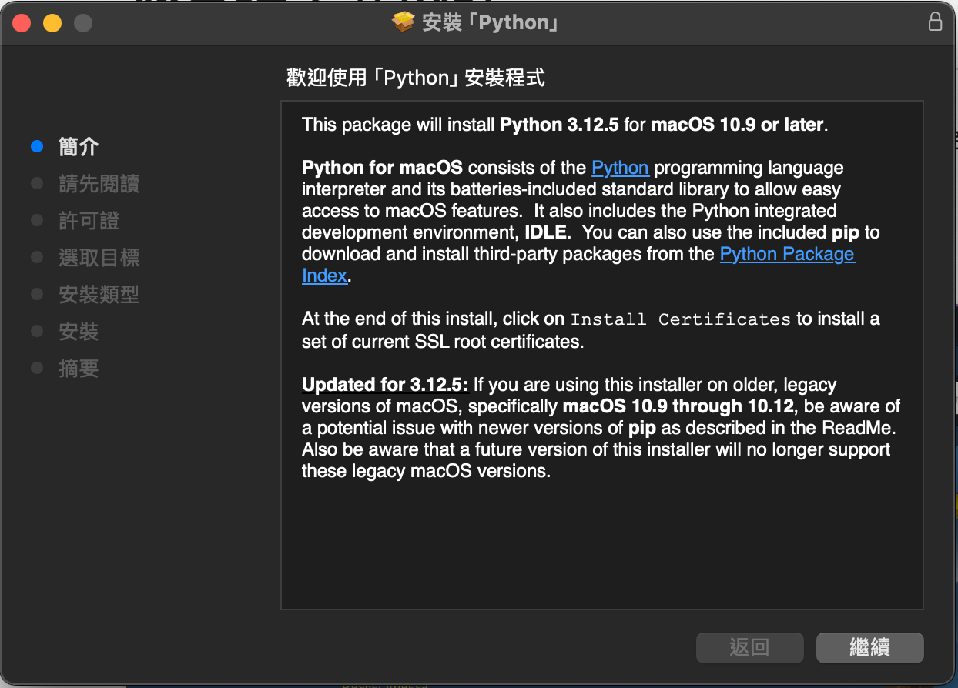The height and width of the screenshot is (688, 958).
Task: Click the window title 安裝「Python」
Action: [490, 22]
